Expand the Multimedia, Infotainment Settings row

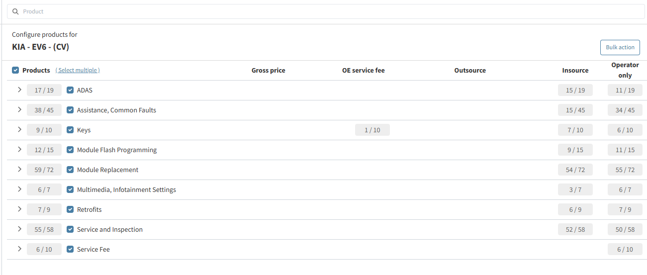19,189
